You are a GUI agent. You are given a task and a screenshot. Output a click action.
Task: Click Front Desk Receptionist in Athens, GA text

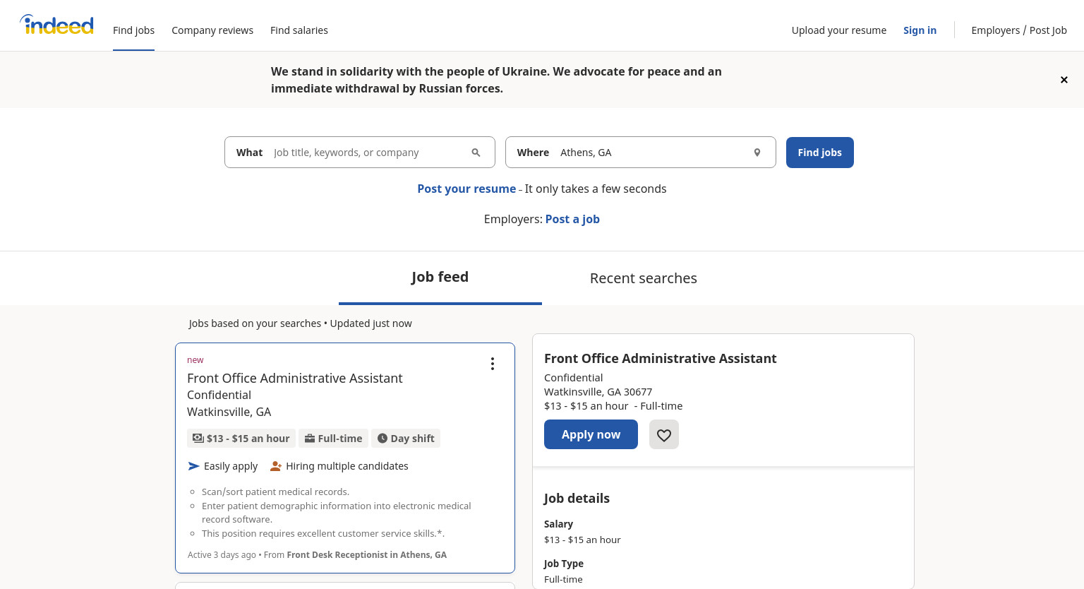point(367,555)
